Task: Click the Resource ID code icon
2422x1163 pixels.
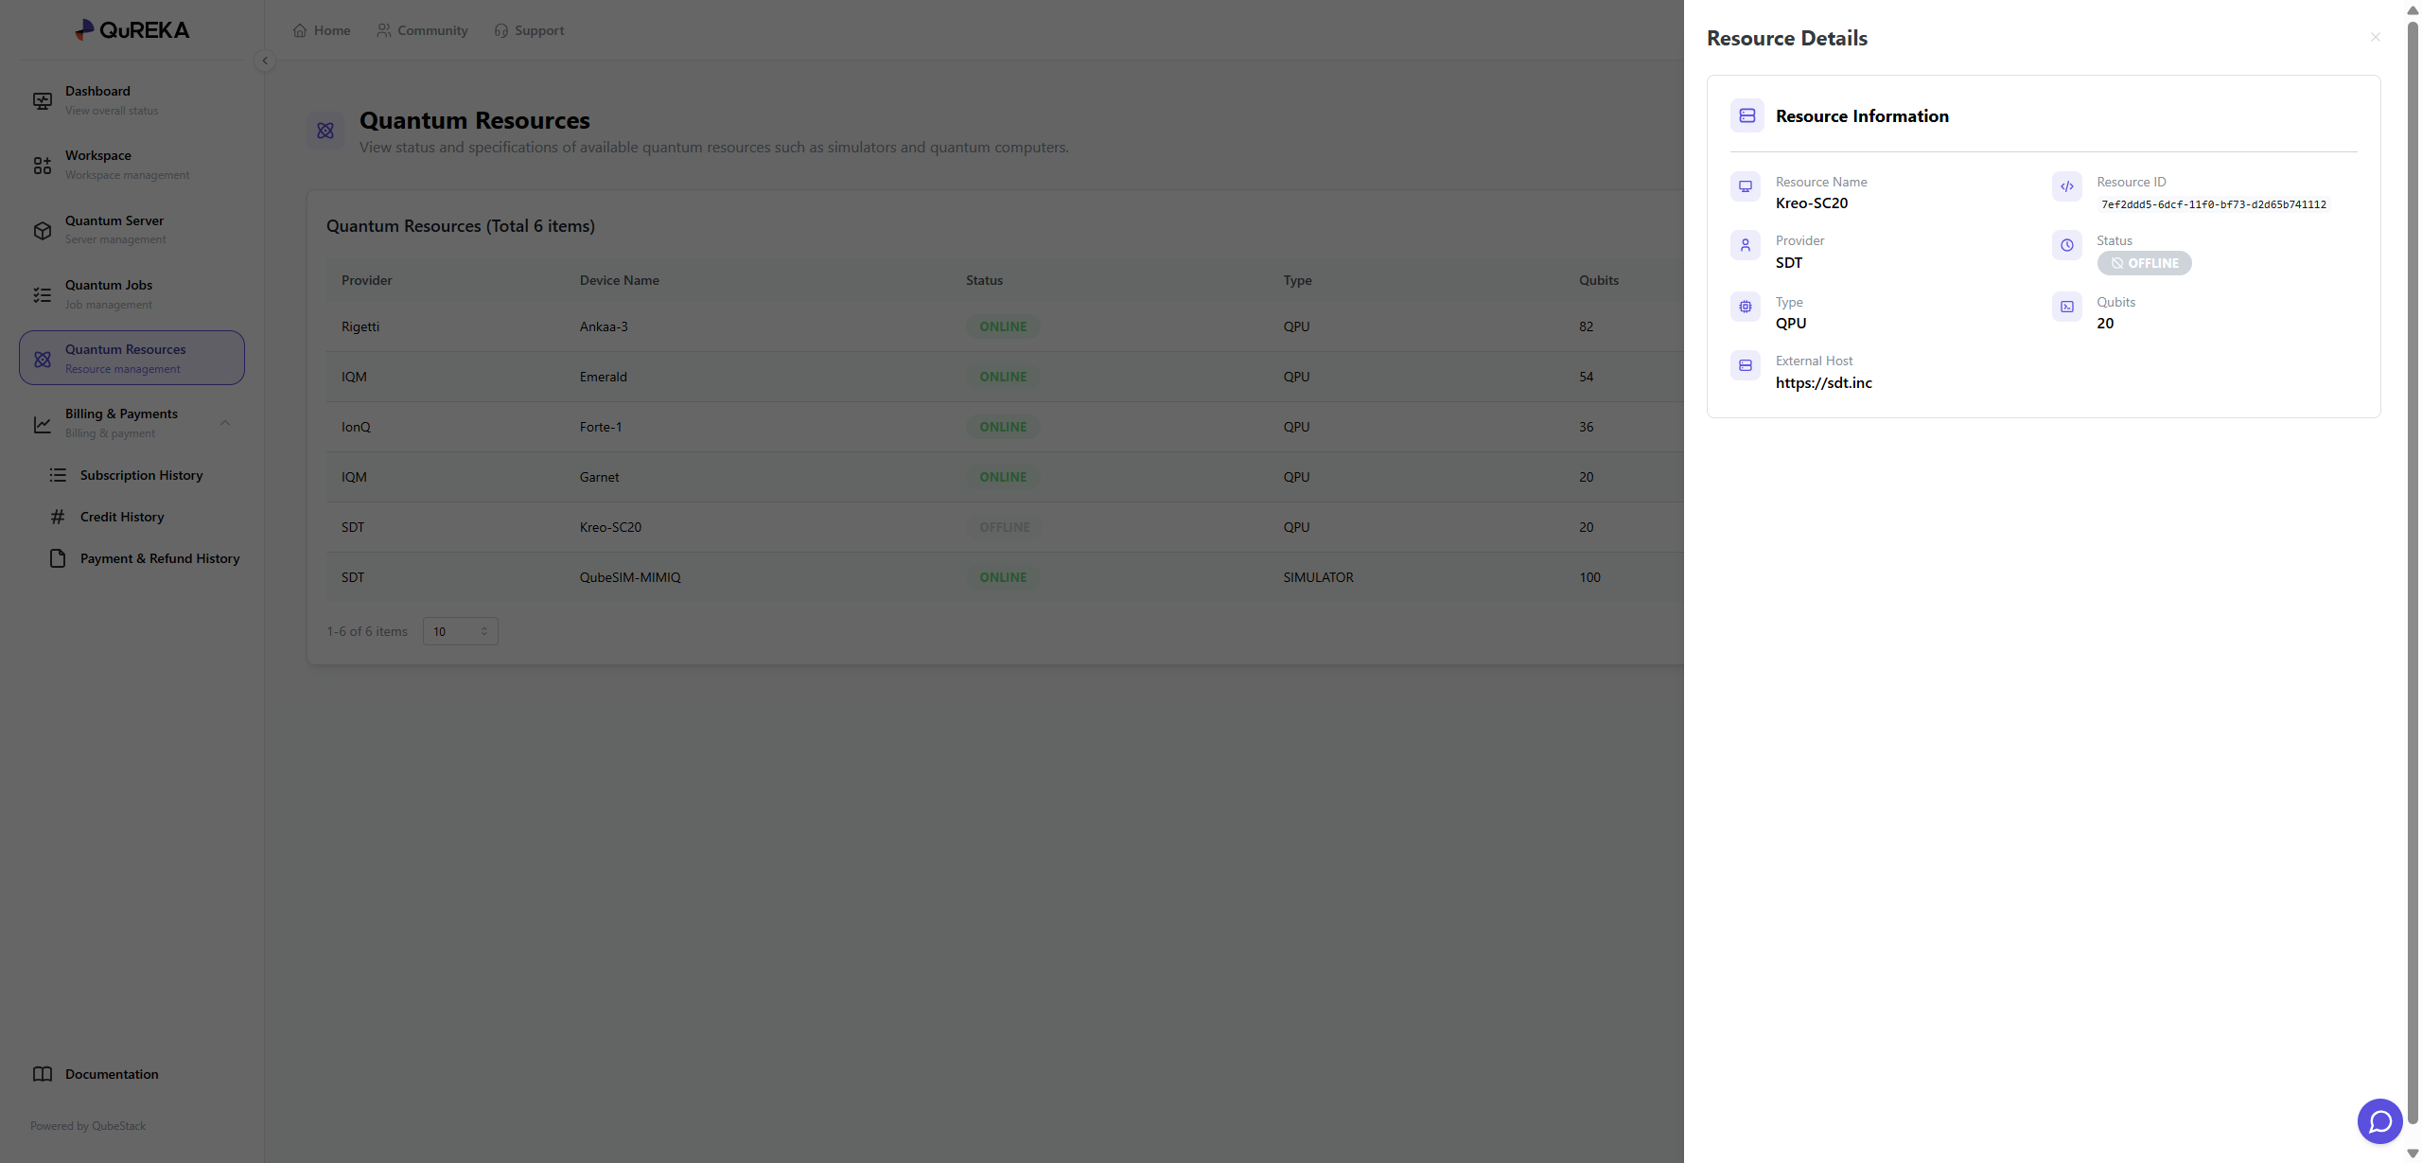Action: pos(2066,186)
